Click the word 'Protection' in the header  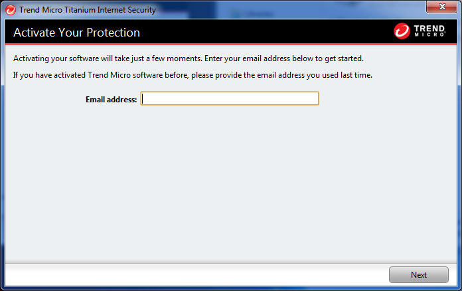(x=113, y=33)
